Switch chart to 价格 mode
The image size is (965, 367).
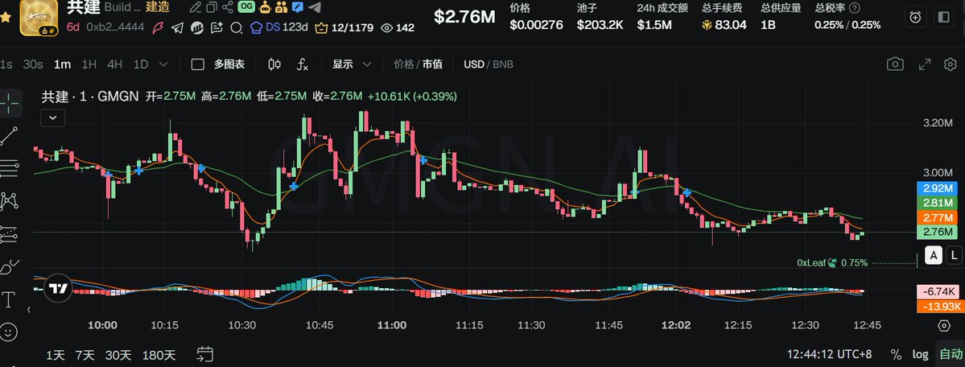(x=404, y=64)
